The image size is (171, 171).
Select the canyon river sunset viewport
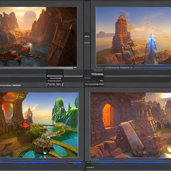(x=38, y=37)
